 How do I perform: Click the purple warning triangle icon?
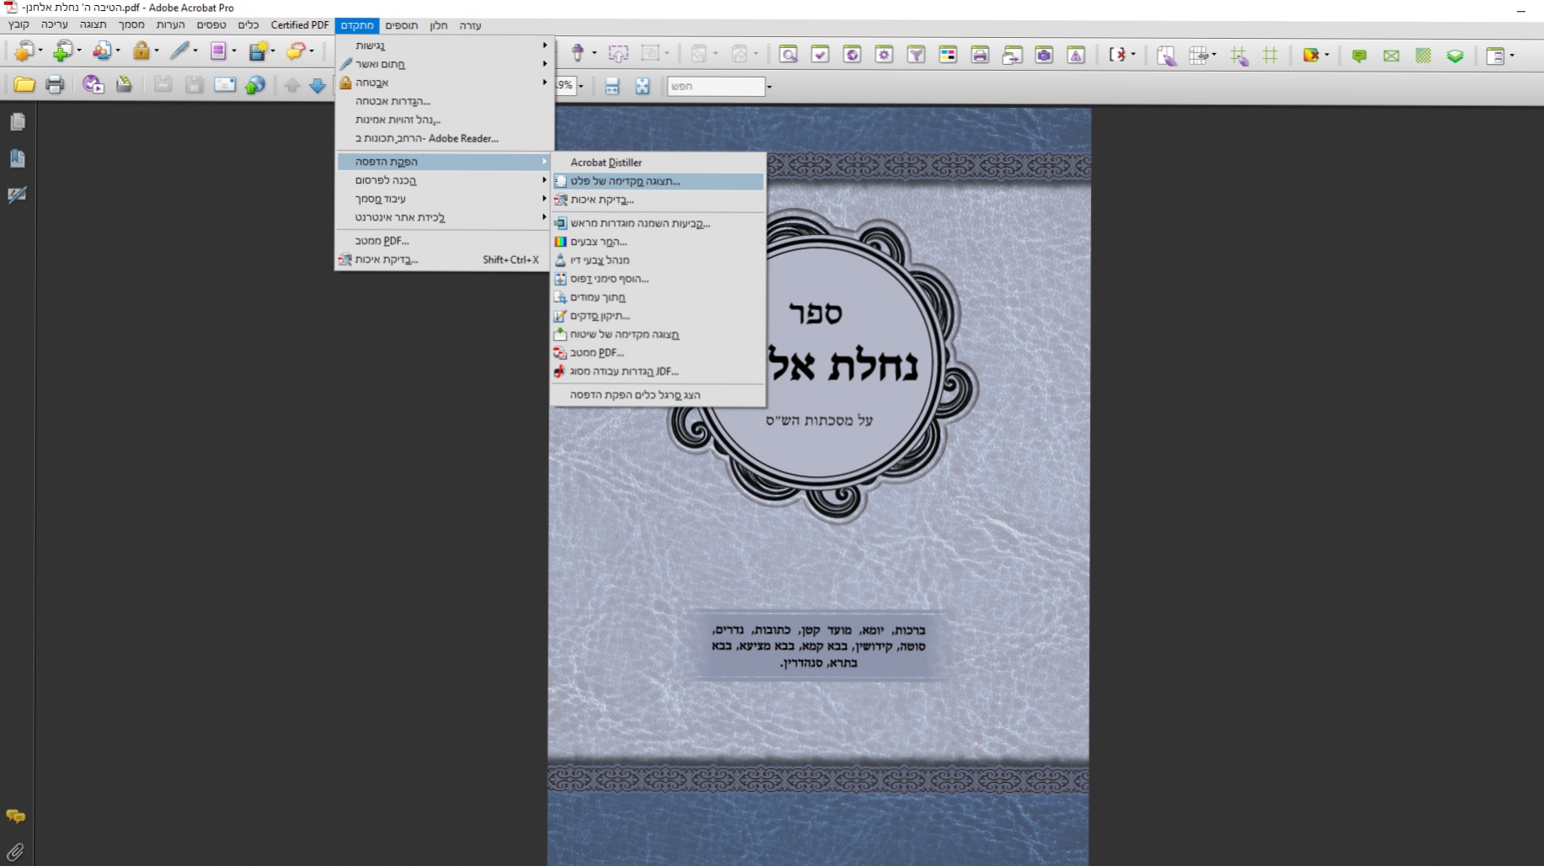pyautogui.click(x=1077, y=56)
